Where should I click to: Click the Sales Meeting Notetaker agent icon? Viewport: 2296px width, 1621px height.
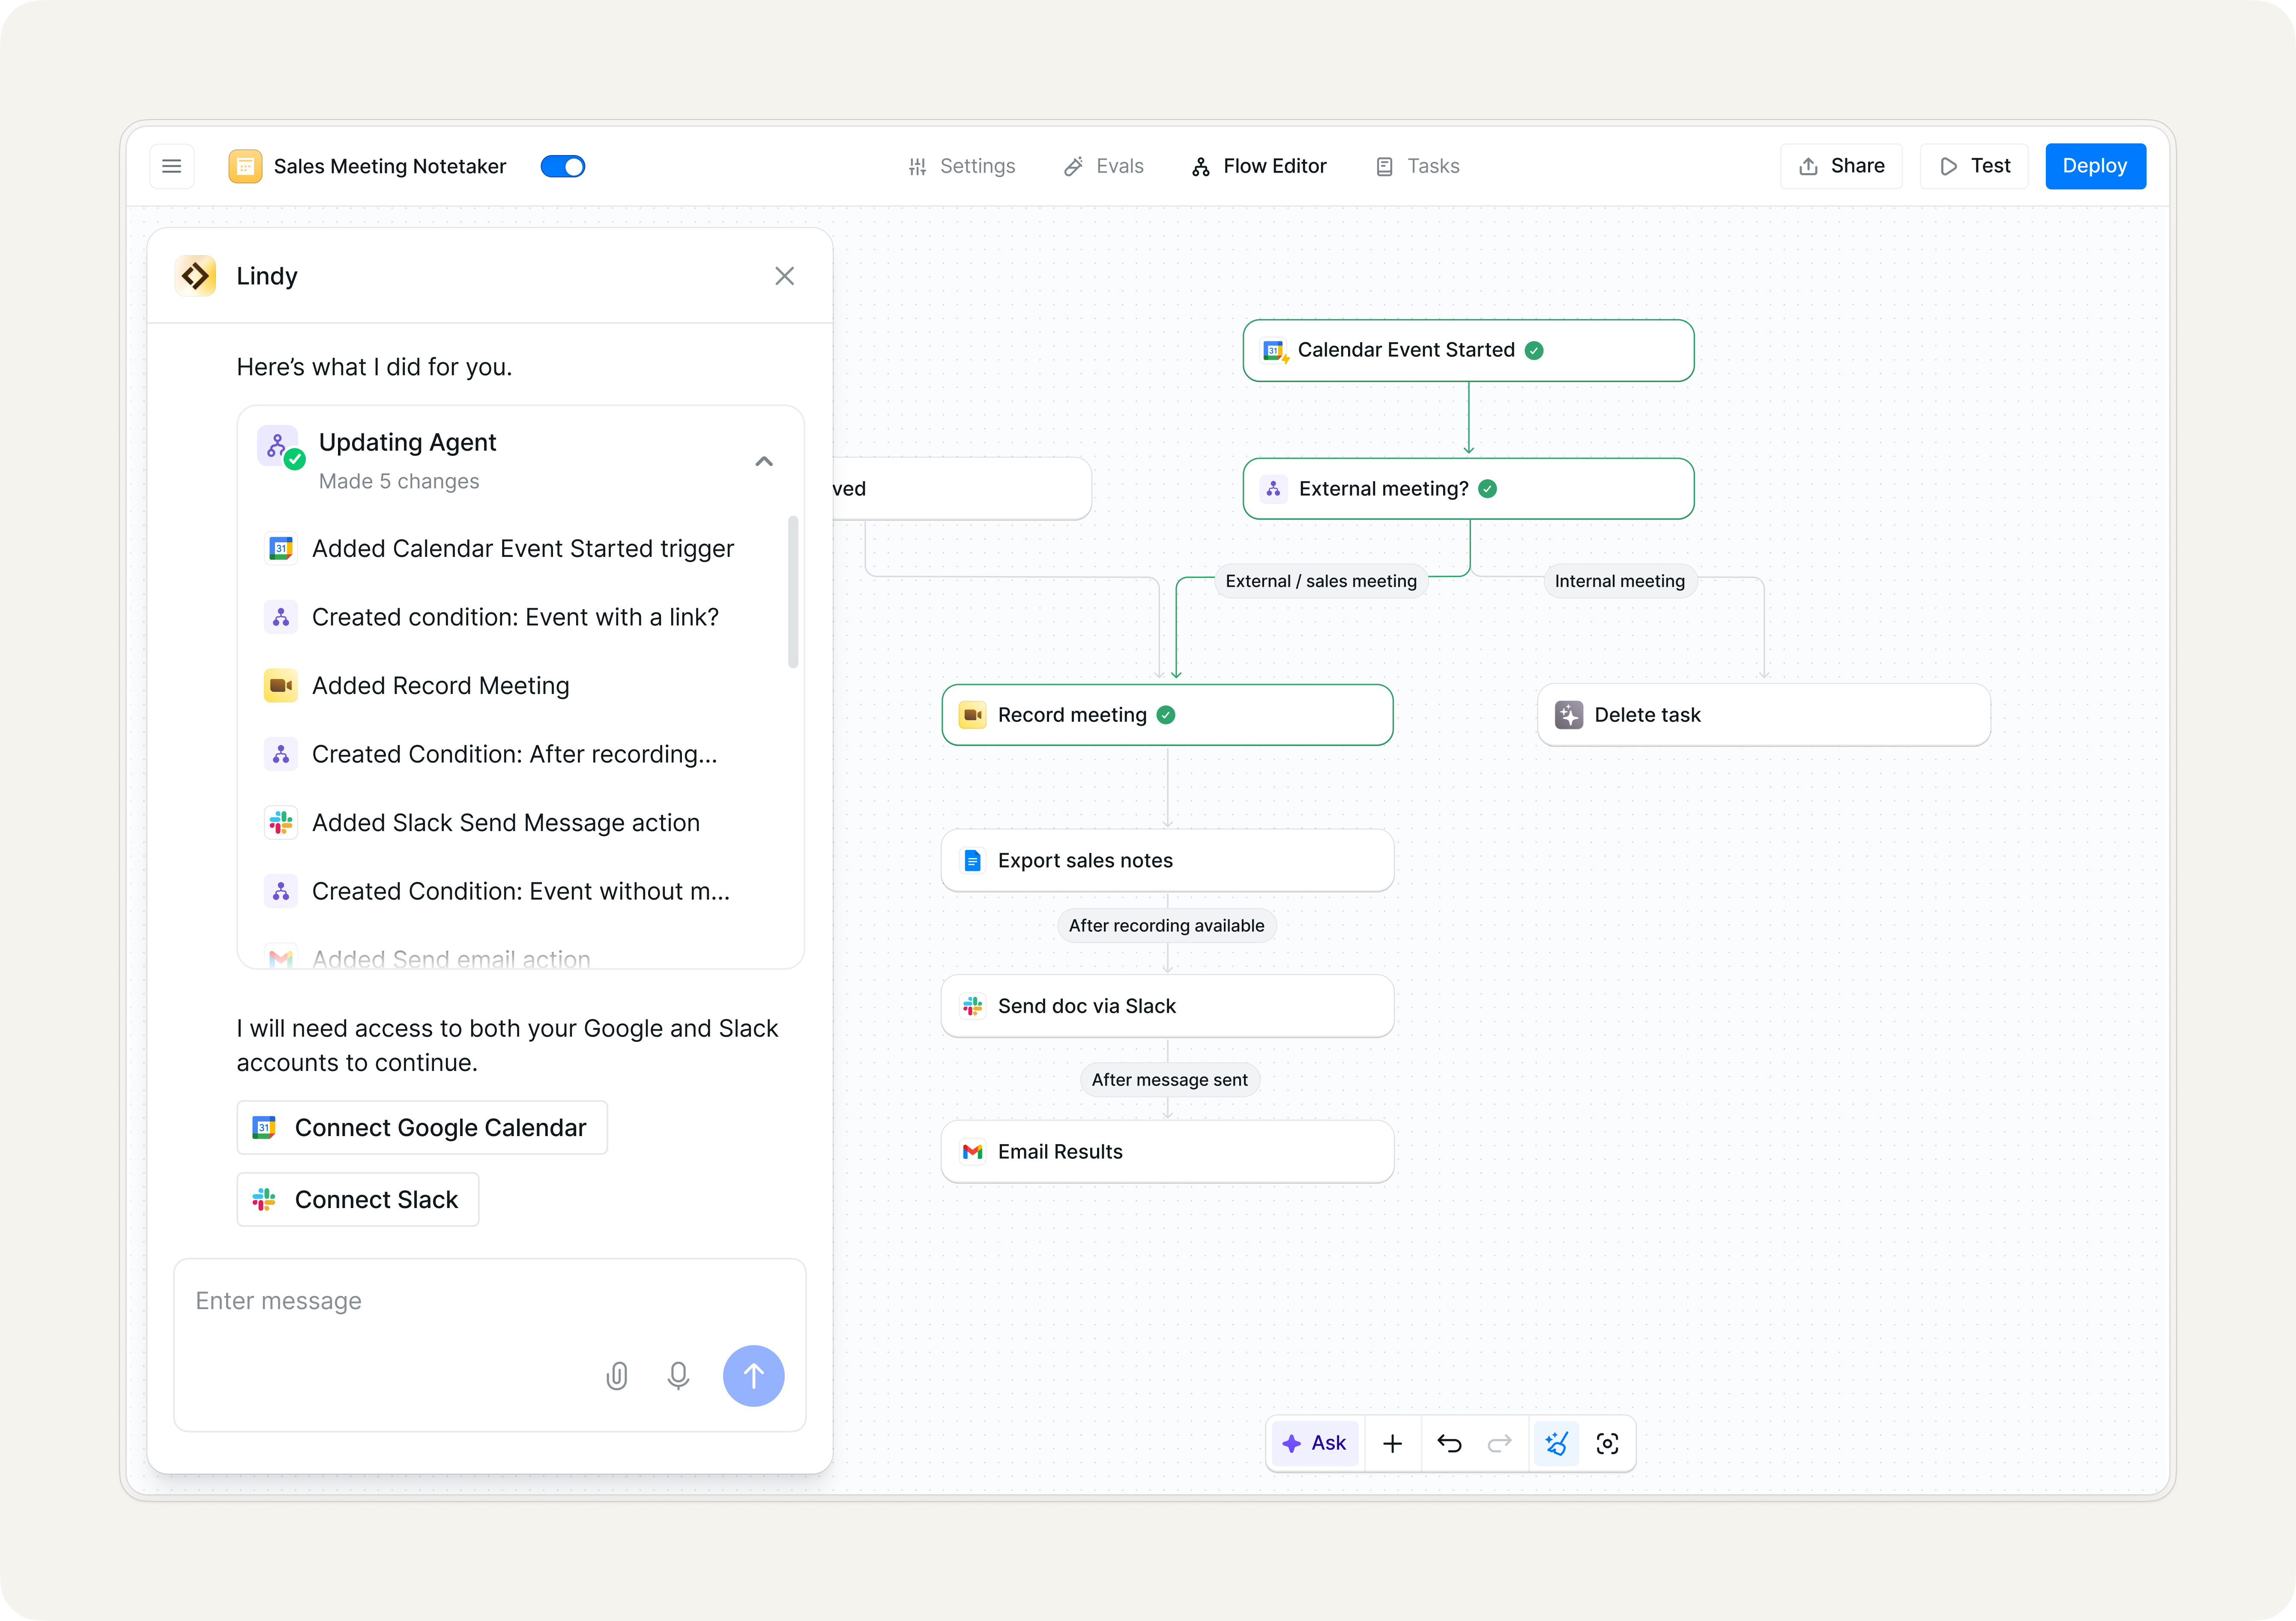(245, 166)
